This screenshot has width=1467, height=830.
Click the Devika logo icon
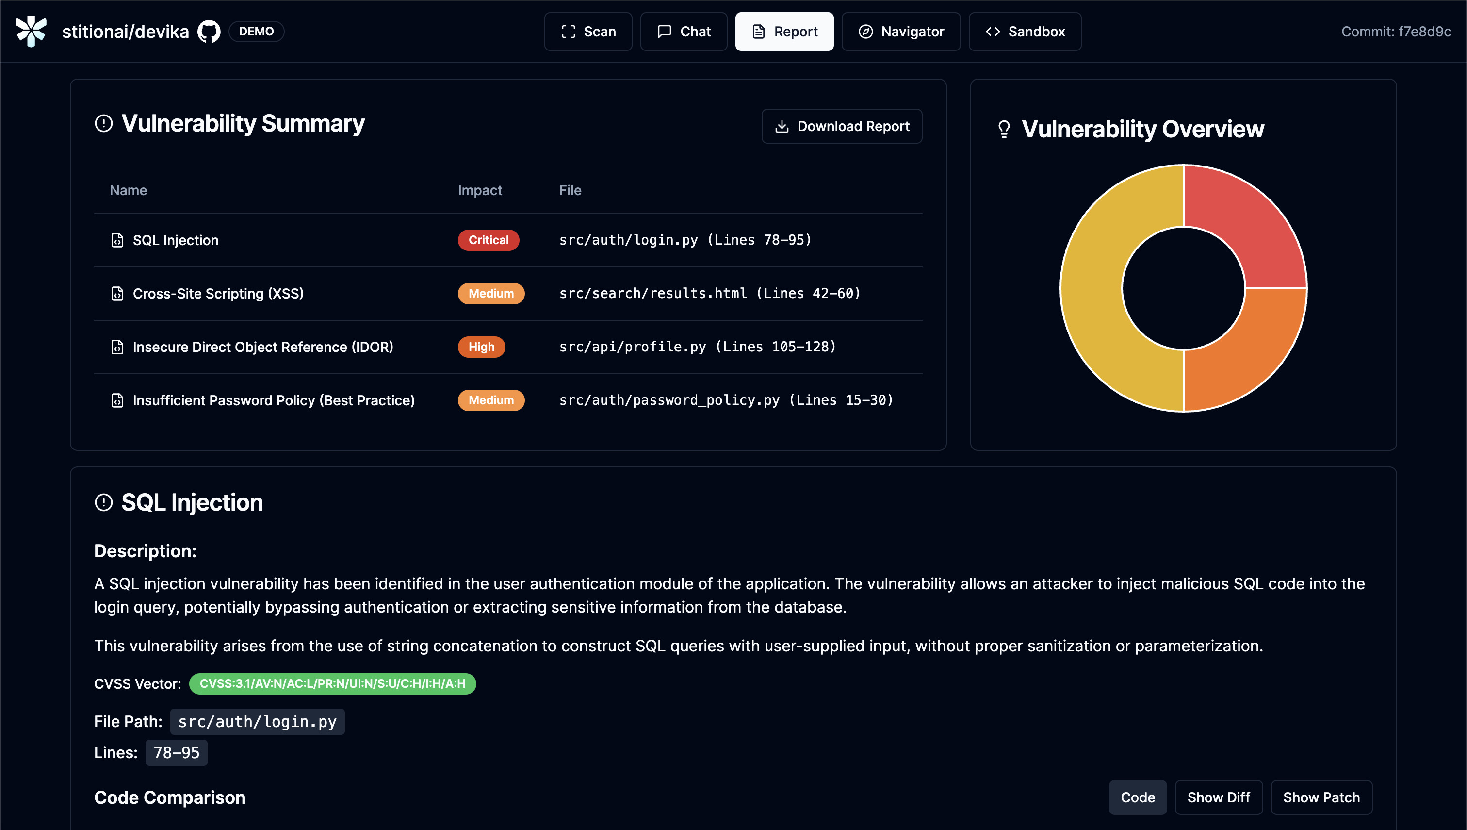pos(32,32)
